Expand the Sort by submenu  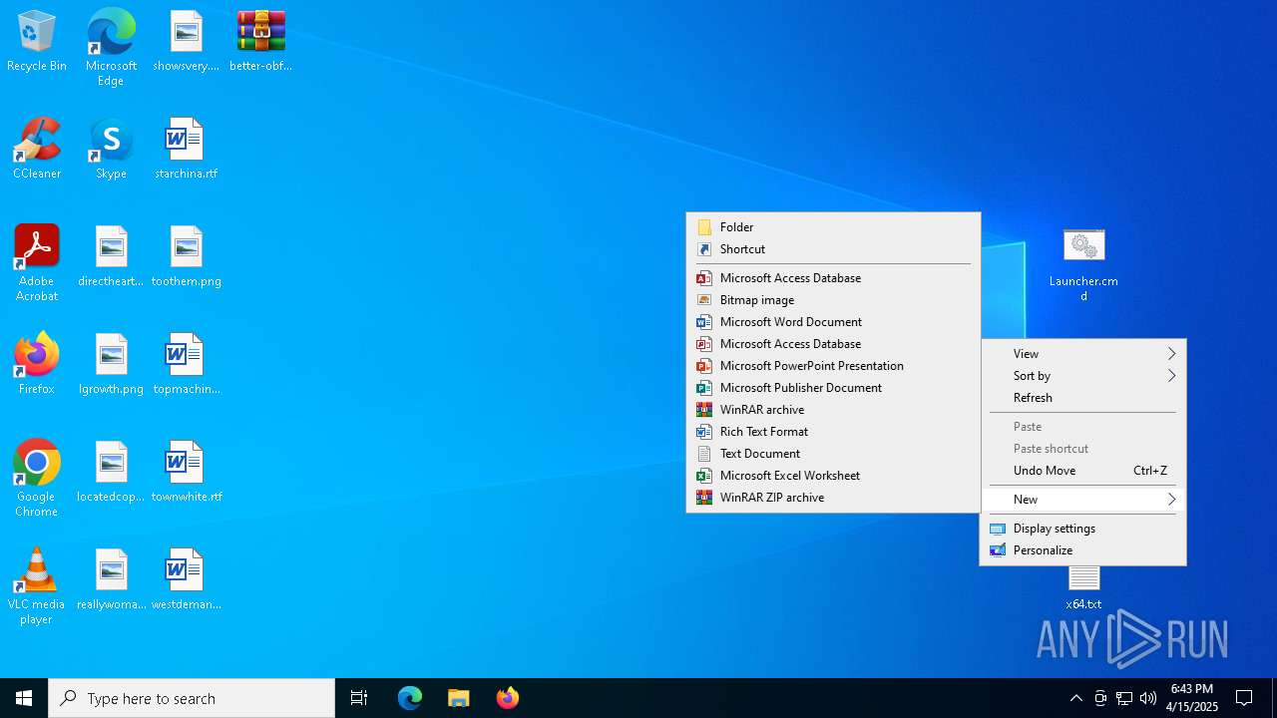tap(1083, 376)
